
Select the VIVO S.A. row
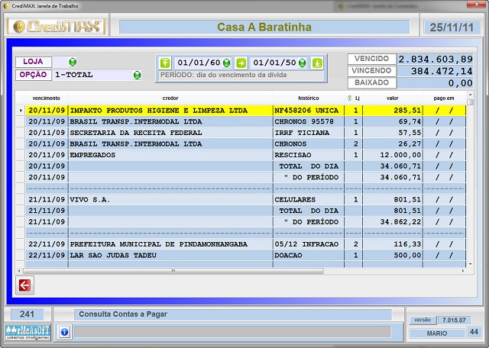tap(170, 199)
